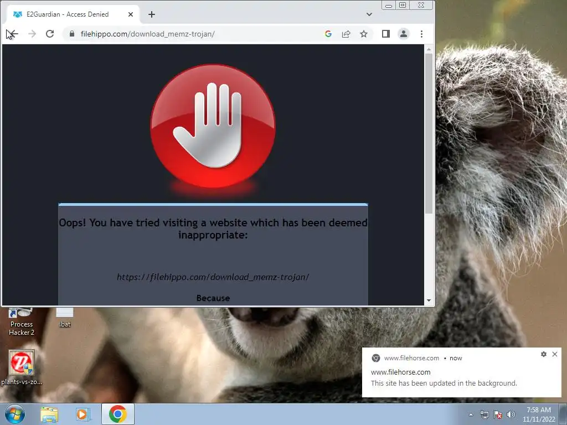Open a new tab with the plus button
Viewport: 567px width, 425px height.
pyautogui.click(x=152, y=14)
